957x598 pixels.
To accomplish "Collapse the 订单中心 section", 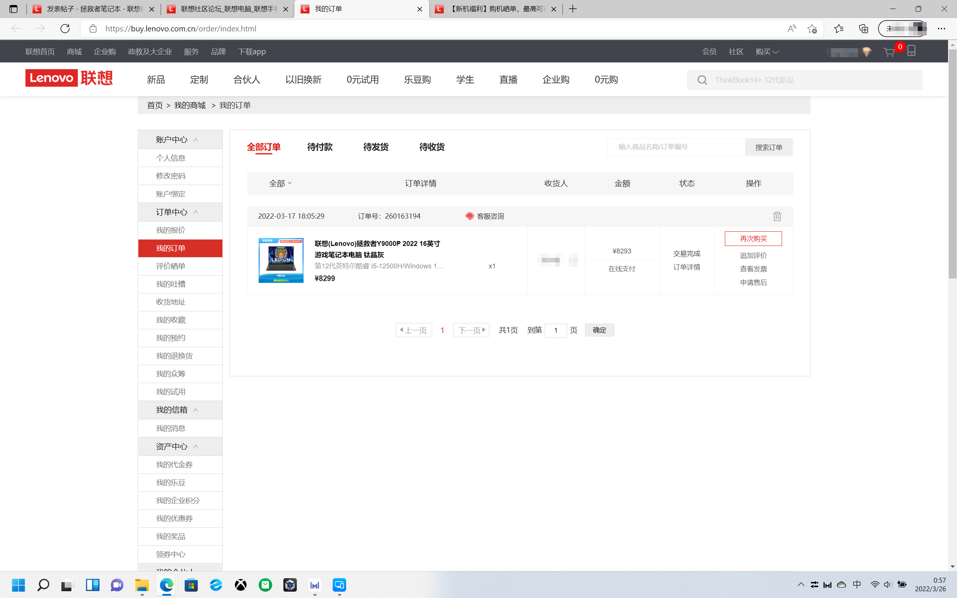I will 196,212.
